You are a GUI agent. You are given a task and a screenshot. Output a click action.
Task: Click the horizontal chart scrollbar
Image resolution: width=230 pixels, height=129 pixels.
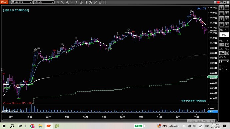[x=109, y=120]
